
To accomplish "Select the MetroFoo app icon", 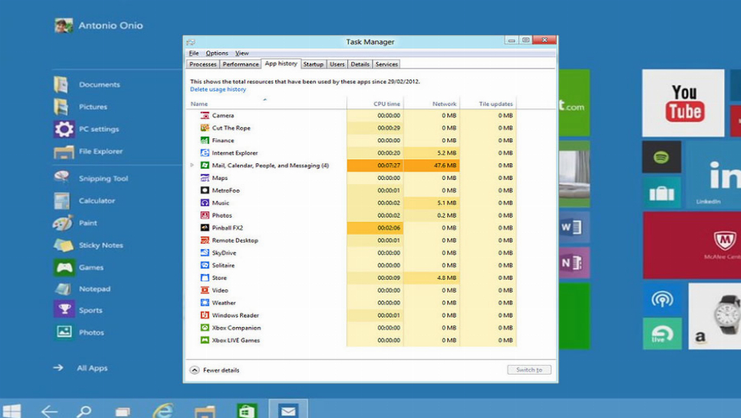I will (x=205, y=191).
